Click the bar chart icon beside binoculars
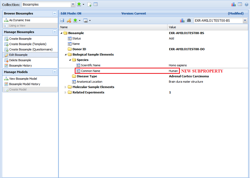250x178 pixels. coord(182,21)
